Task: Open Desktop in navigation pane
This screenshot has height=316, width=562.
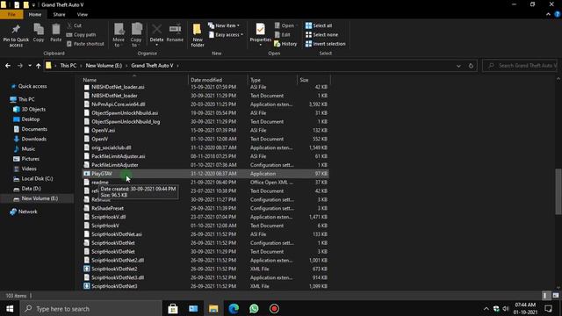Action: click(26, 119)
